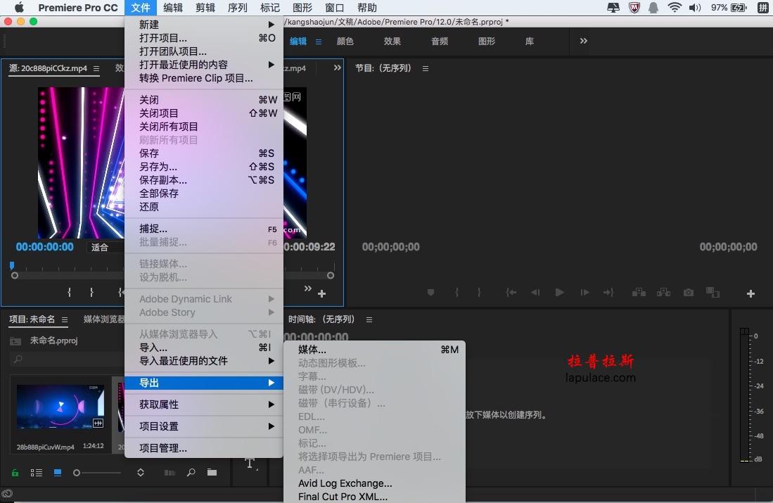Expand the workspace overflow chevrons

[584, 41]
